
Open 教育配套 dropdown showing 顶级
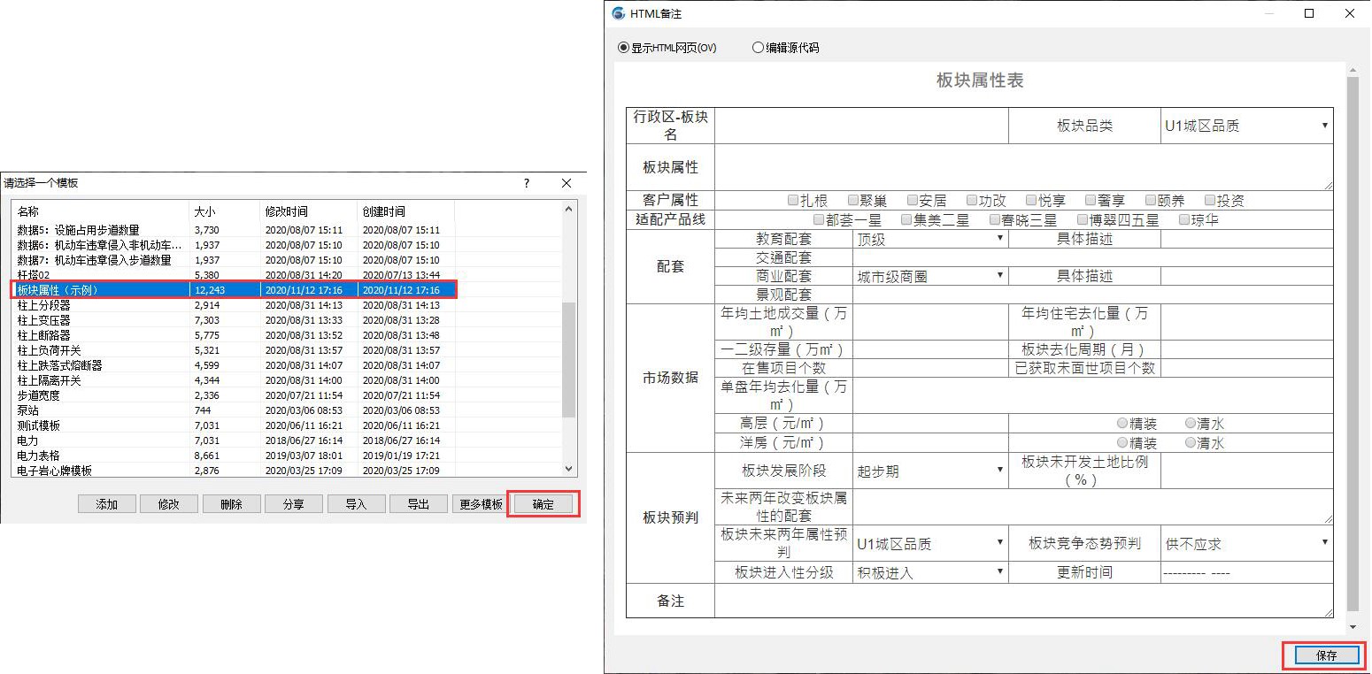coord(930,239)
